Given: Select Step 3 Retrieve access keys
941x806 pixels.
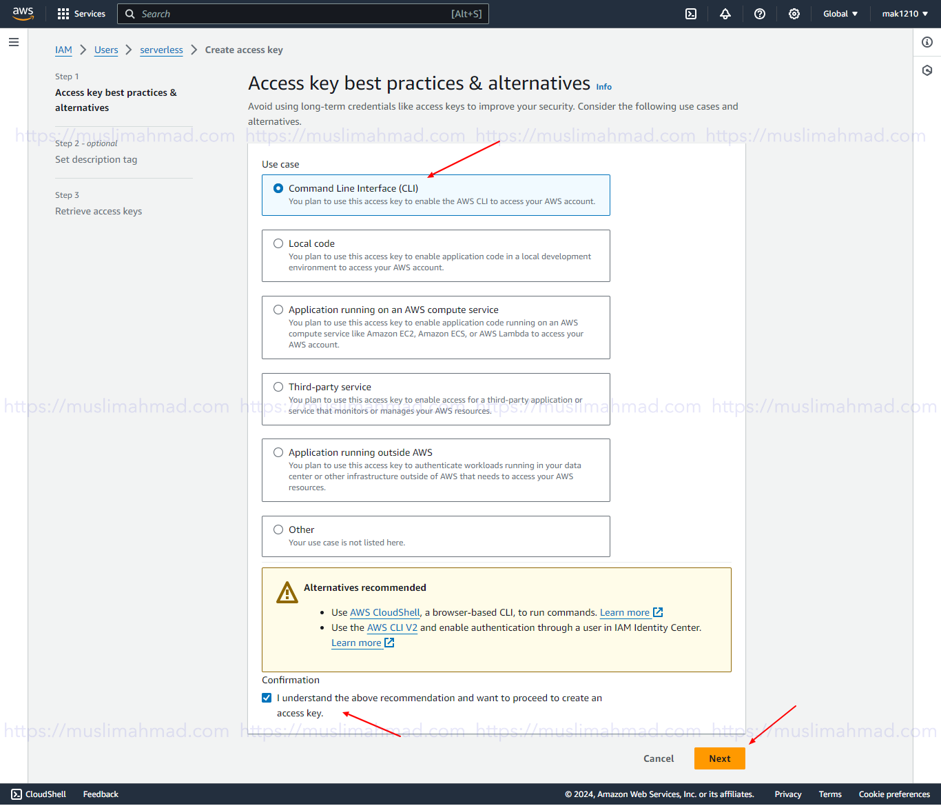Looking at the screenshot, I should click(99, 211).
